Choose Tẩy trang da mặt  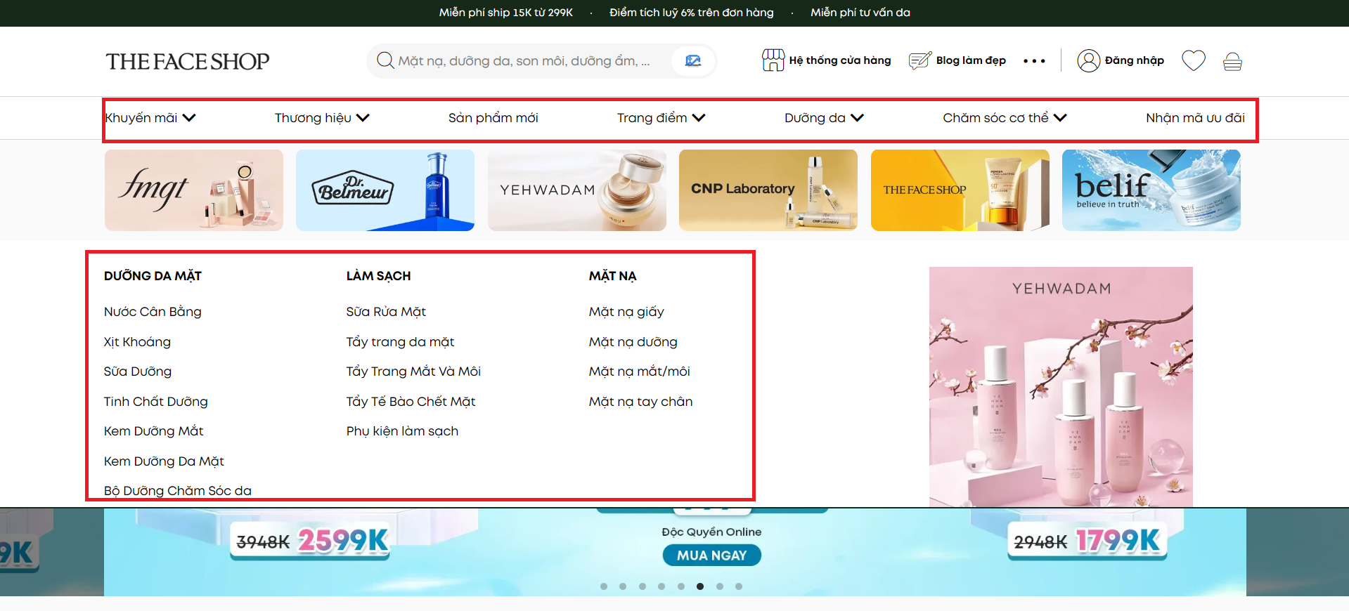coord(400,342)
